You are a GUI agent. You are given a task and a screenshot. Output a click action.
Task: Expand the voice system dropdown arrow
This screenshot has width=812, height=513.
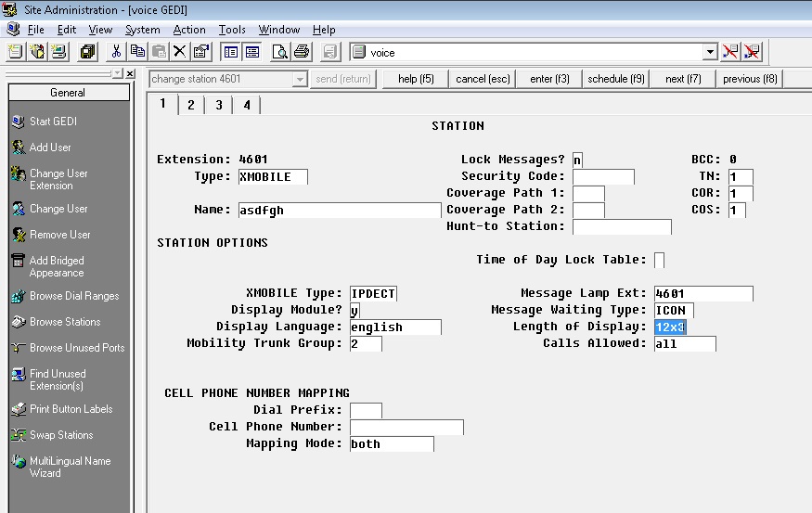coord(710,52)
